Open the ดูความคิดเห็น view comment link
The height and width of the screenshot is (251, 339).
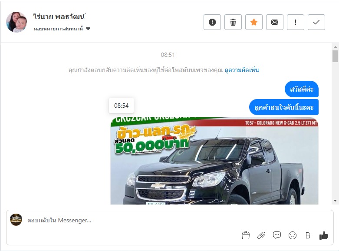click(241, 70)
